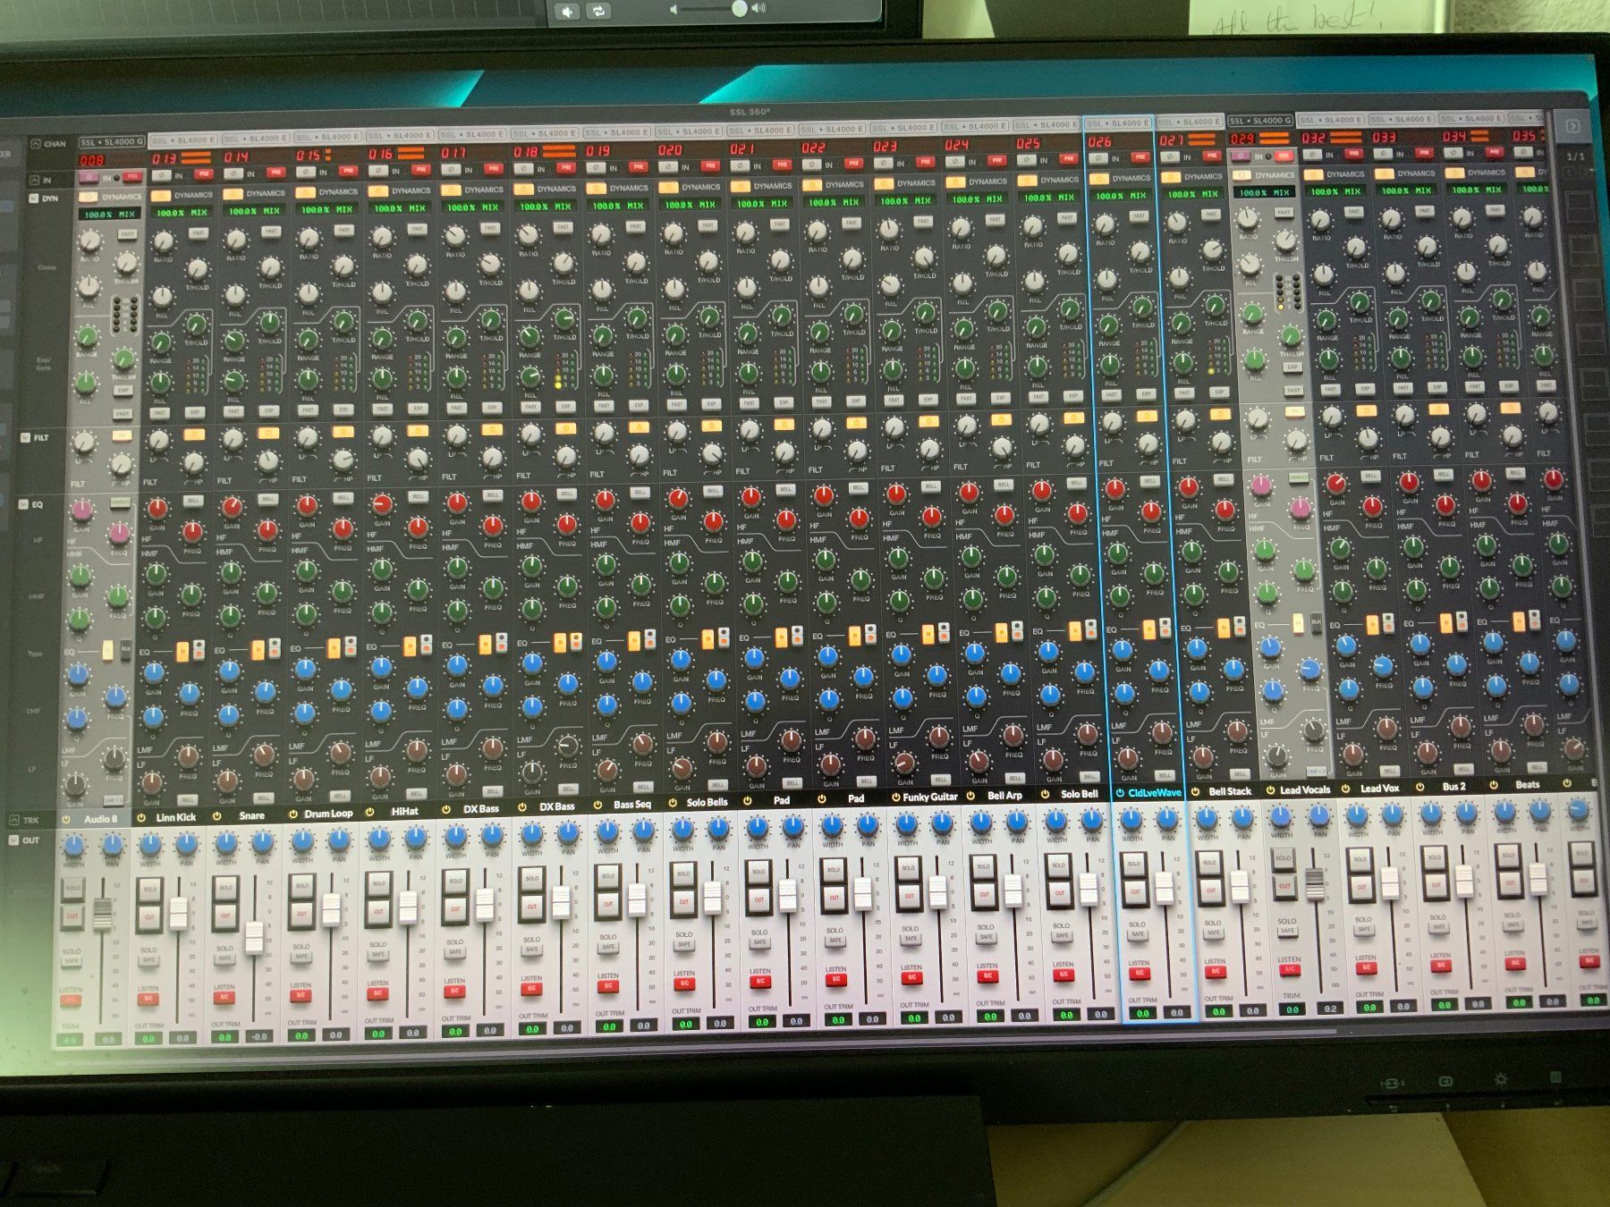Image resolution: width=1610 pixels, height=1207 pixels.
Task: Collapse the EQ section
Action: pos(24,504)
